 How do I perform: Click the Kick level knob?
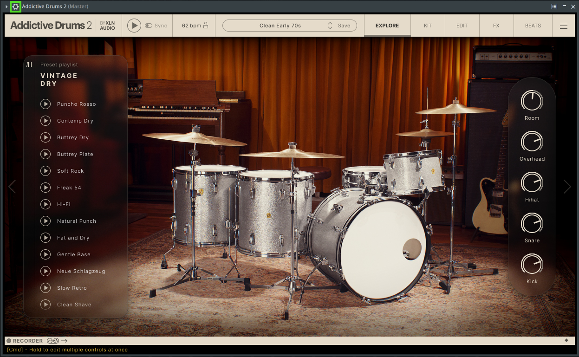click(x=532, y=264)
